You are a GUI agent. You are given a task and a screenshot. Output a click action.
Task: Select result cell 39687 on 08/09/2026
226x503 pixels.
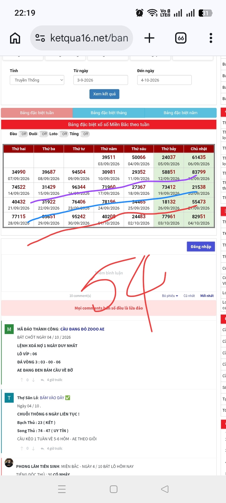[49, 175]
